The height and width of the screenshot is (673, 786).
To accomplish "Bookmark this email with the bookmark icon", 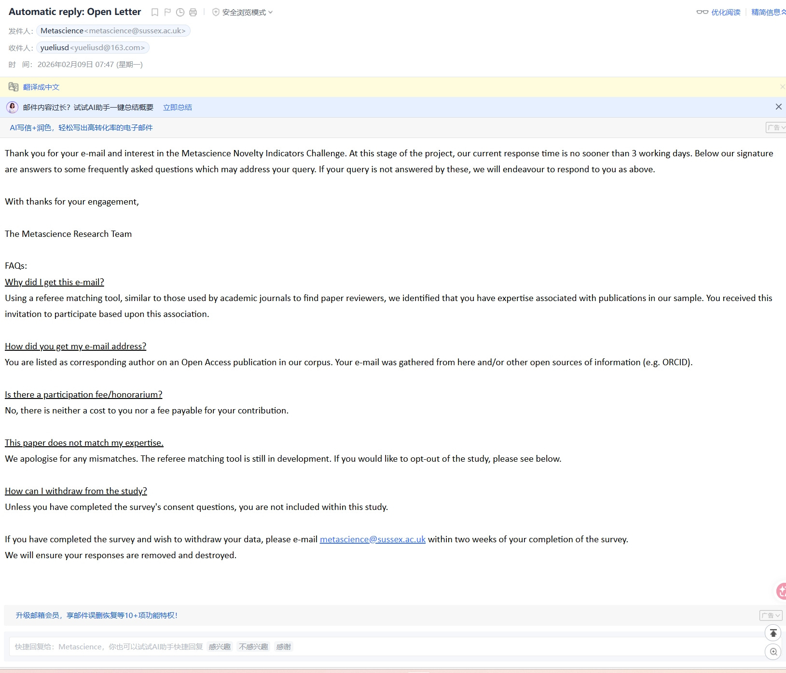I will coord(155,13).
